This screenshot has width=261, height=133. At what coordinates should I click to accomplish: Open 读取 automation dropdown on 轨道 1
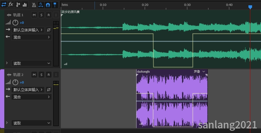point(31,63)
